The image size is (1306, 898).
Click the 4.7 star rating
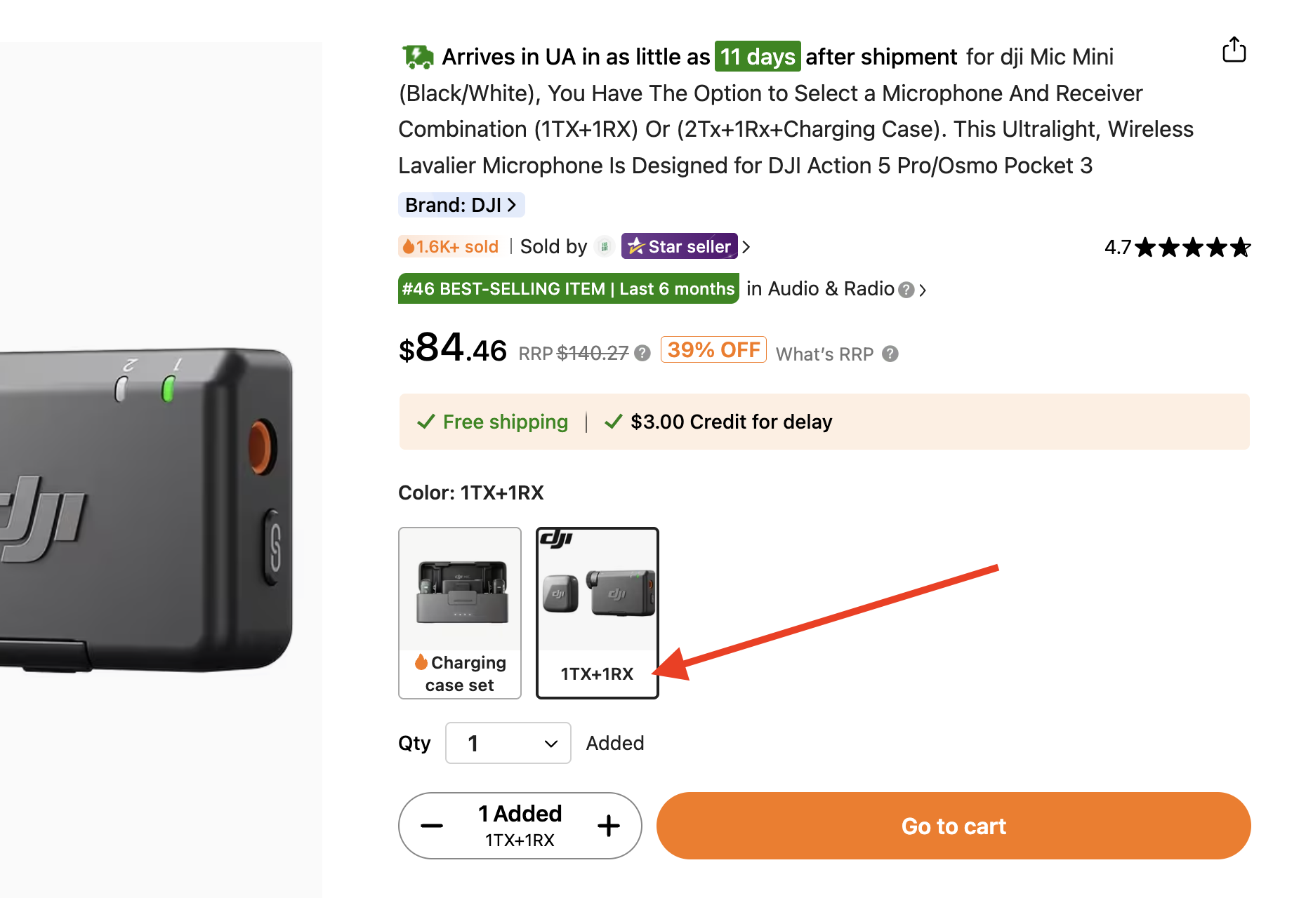coord(1178,247)
